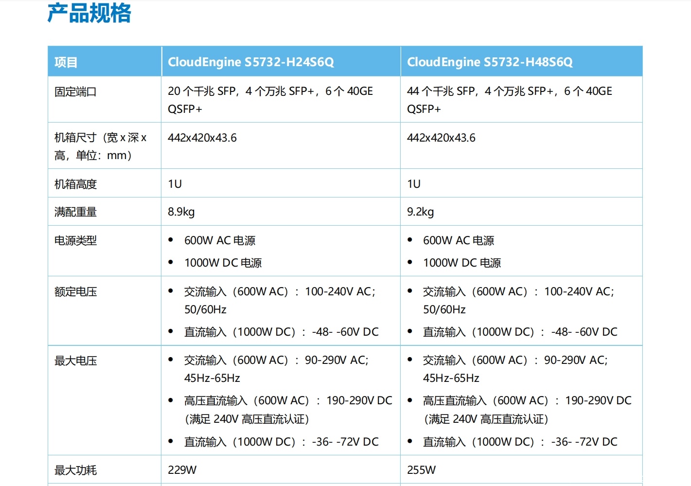Click the 固定端口 row label
The width and height of the screenshot is (691, 486).
pos(75,91)
